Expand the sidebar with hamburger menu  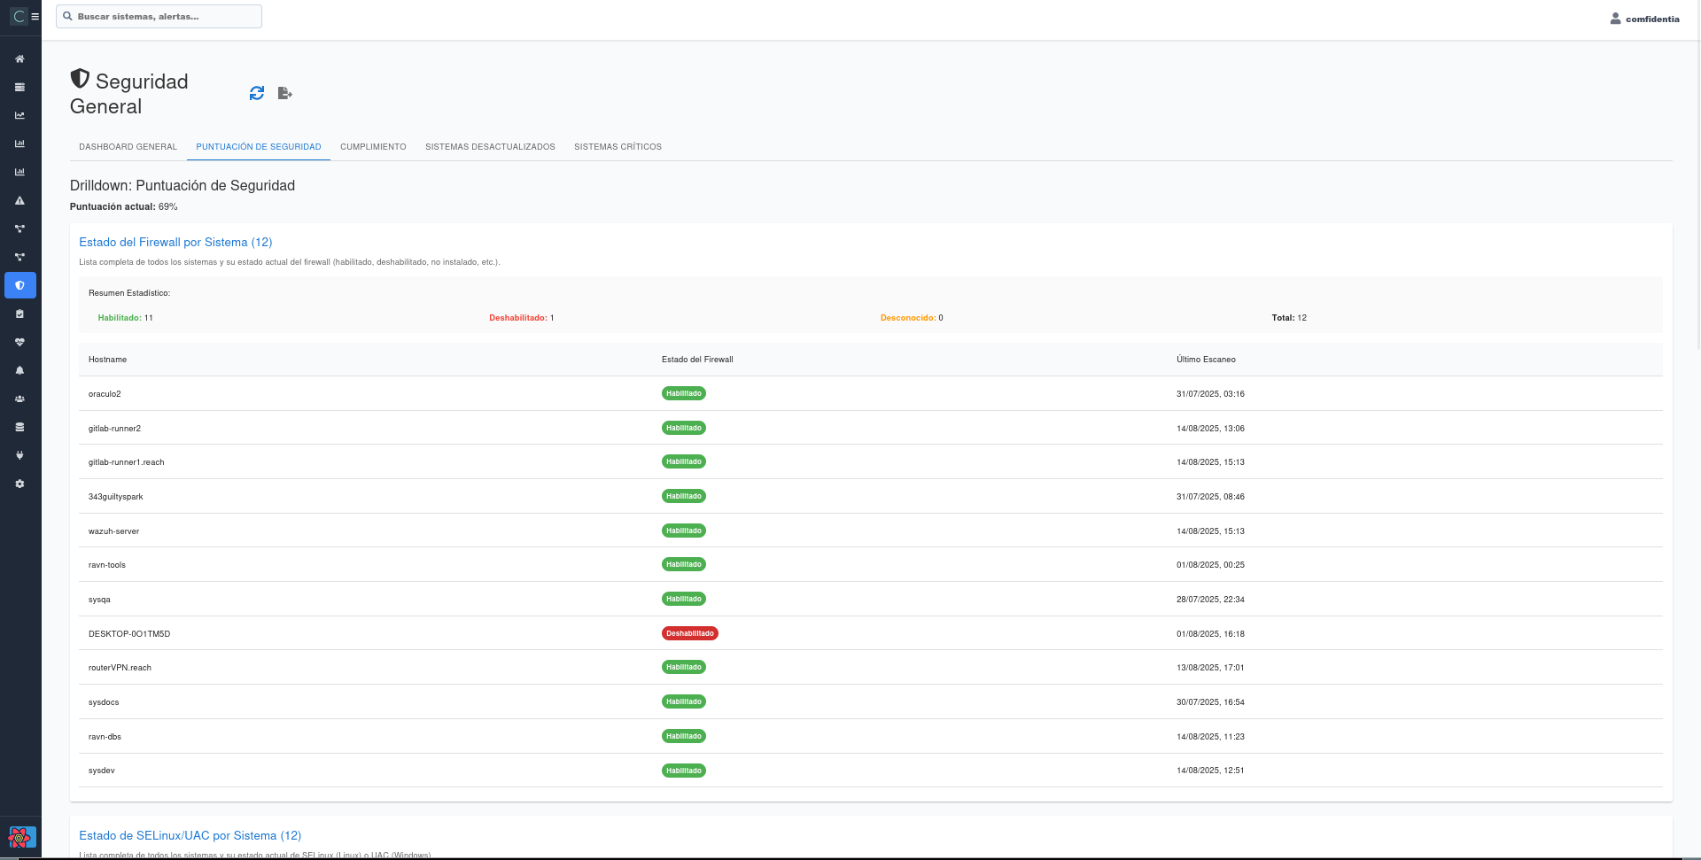coord(35,16)
